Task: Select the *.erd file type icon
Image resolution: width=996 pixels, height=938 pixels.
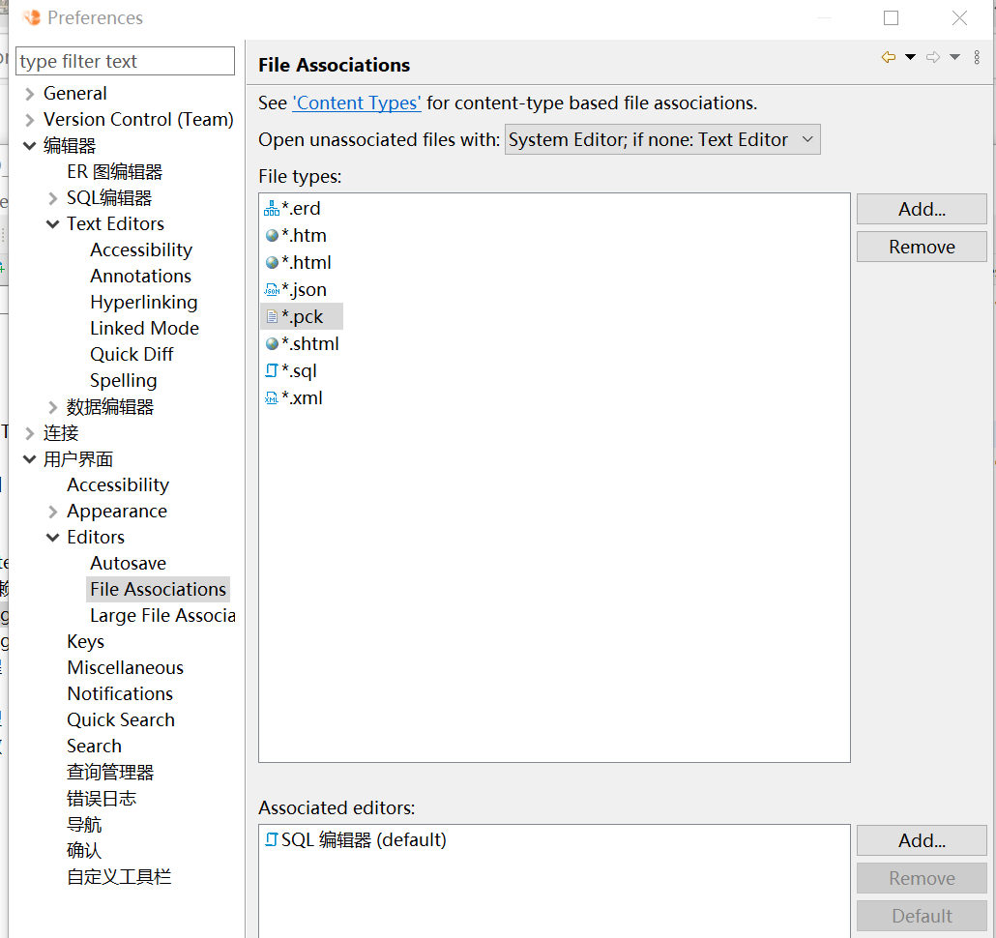Action: 272,209
